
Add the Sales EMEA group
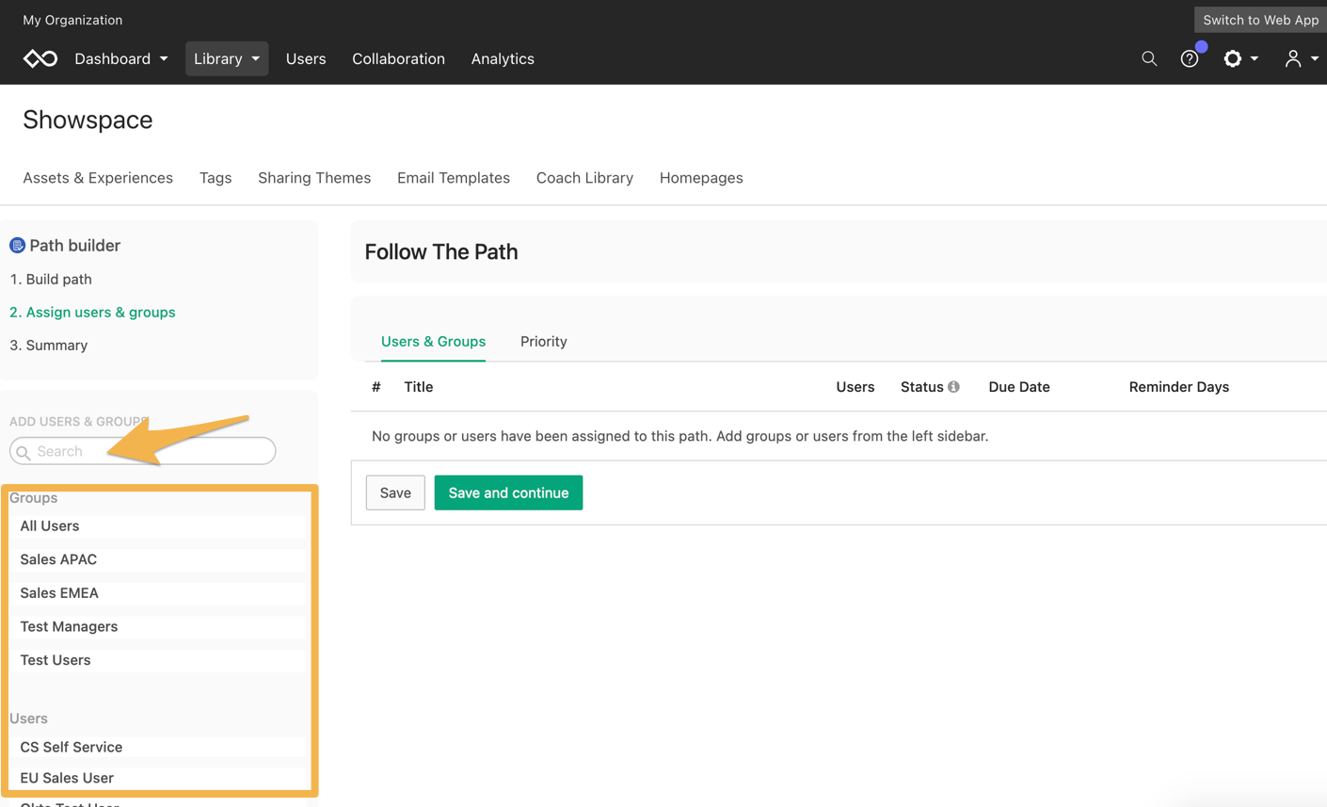pos(159,593)
